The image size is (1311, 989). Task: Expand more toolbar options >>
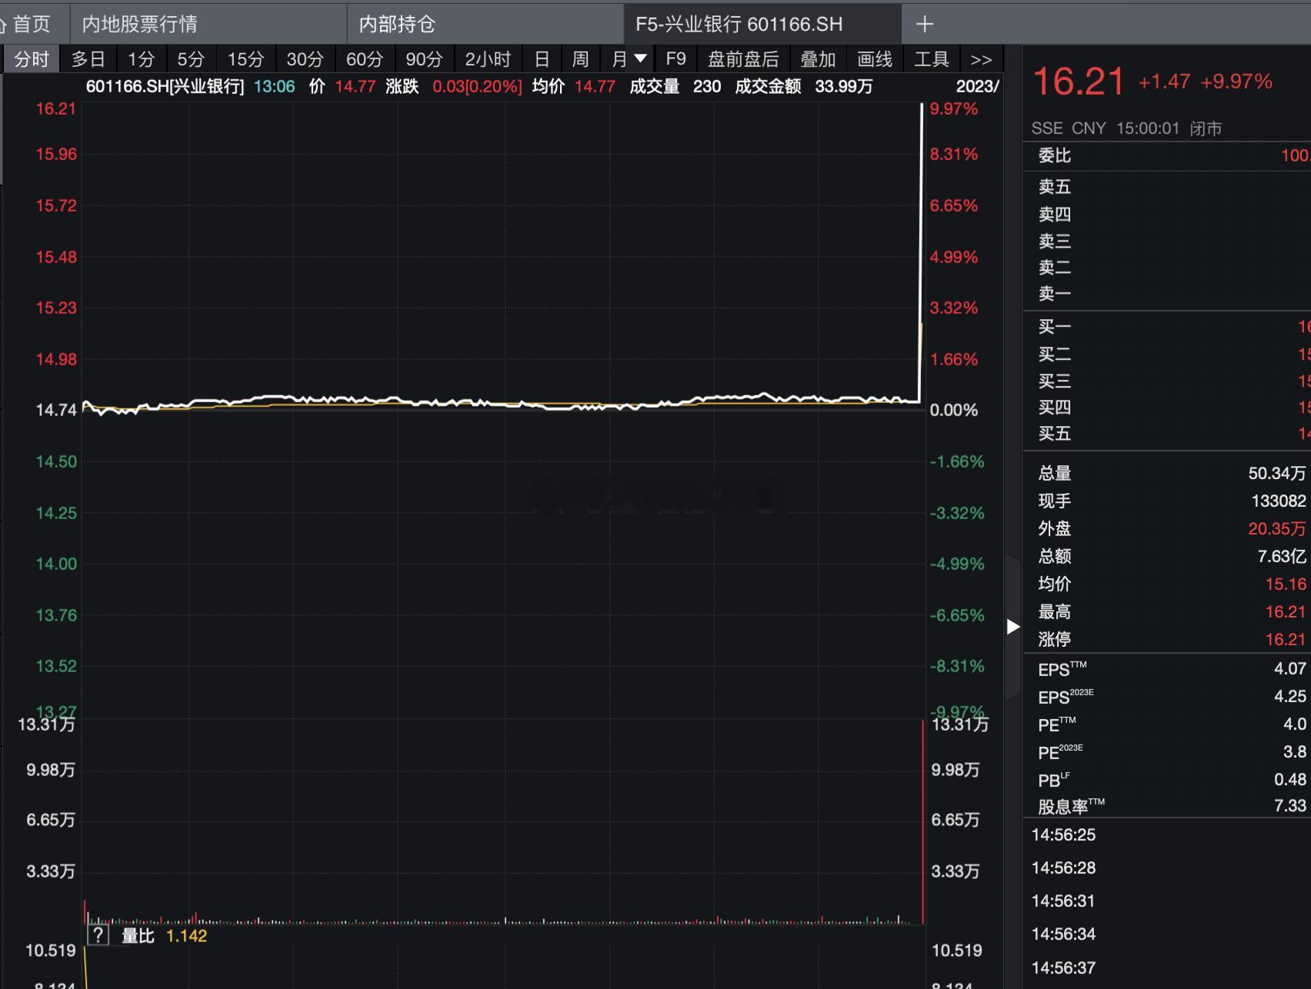click(x=981, y=59)
